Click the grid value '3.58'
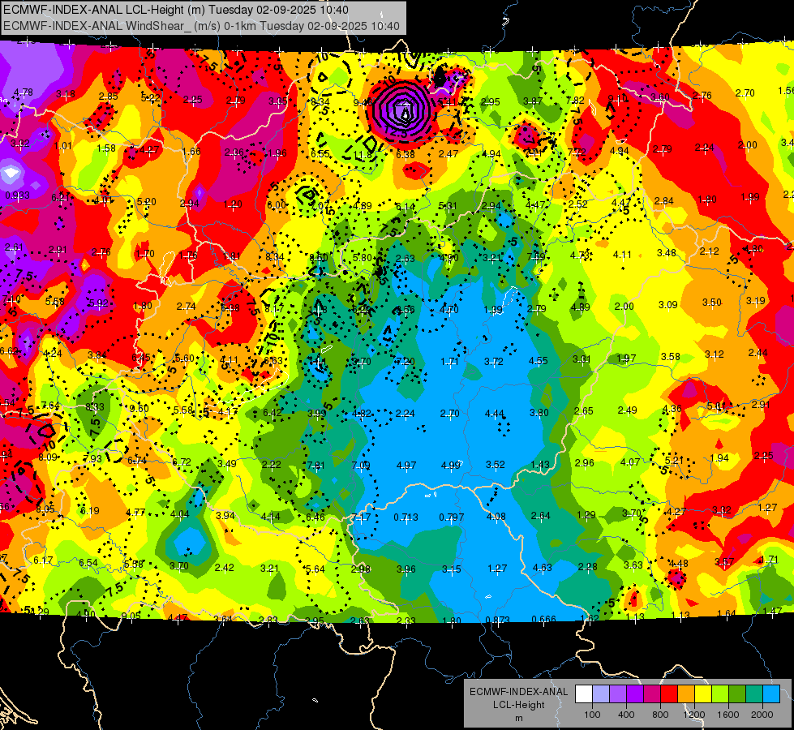Screen dimensions: 794x730 coord(671,357)
